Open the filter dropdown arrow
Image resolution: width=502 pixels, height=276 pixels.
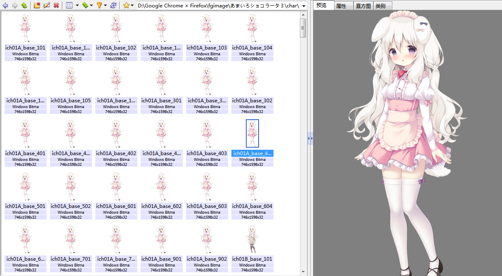click(x=106, y=6)
